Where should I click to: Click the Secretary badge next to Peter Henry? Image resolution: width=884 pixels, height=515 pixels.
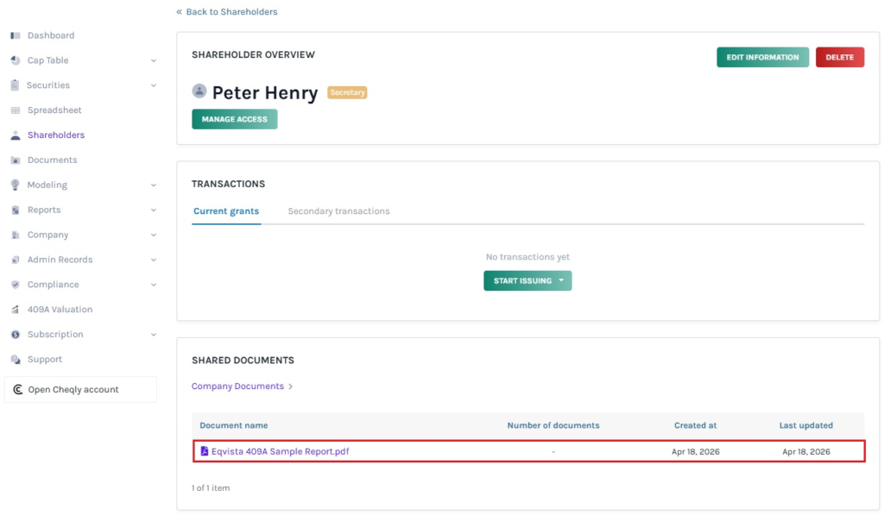coord(347,91)
